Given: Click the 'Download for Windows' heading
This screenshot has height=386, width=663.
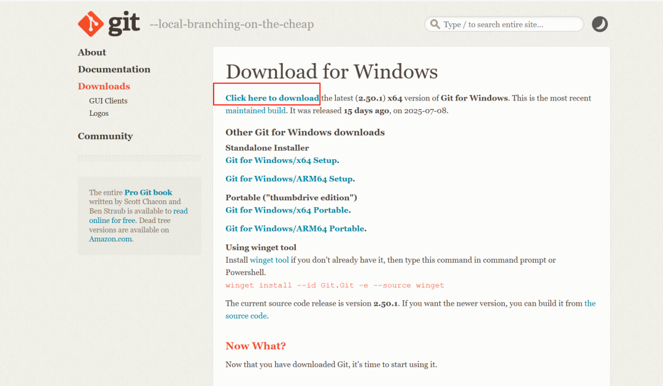Looking at the screenshot, I should coord(332,71).
